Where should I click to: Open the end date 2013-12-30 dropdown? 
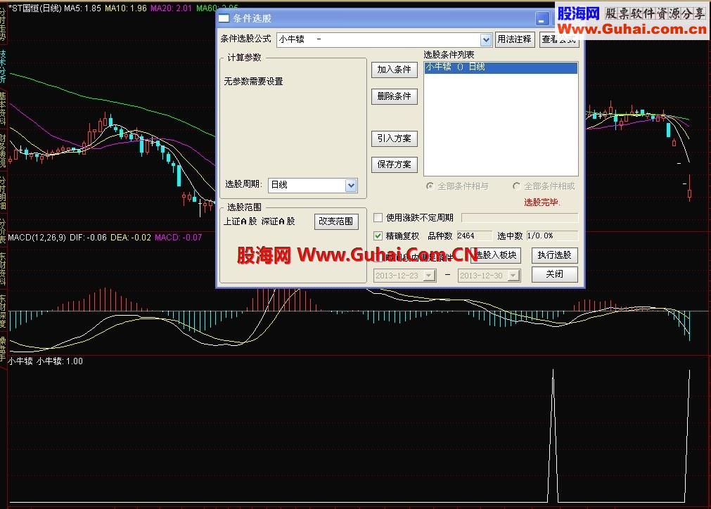(513, 276)
